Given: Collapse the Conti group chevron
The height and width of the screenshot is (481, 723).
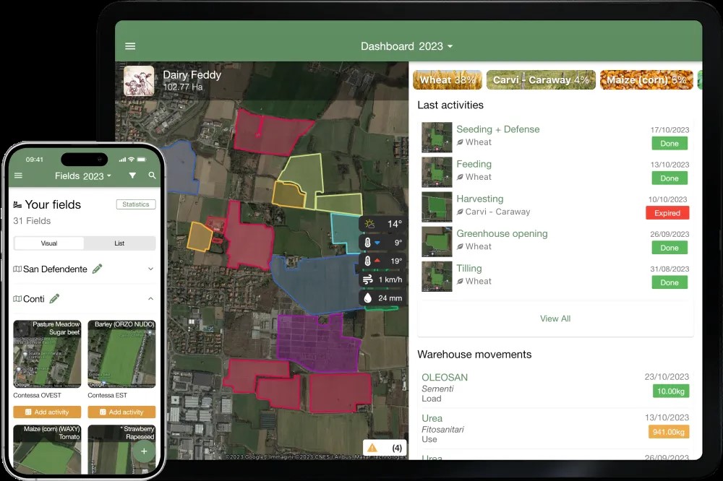Looking at the screenshot, I should [150, 298].
